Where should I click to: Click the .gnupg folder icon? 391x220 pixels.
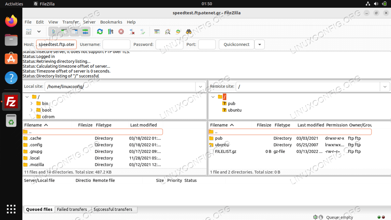(x=25, y=151)
